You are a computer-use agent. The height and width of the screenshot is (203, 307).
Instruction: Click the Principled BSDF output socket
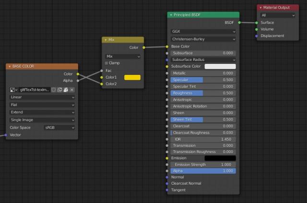(239, 23)
